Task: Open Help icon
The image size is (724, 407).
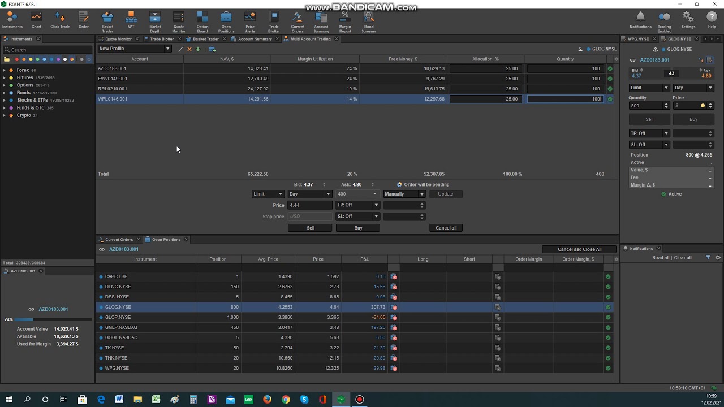Action: coord(712,20)
